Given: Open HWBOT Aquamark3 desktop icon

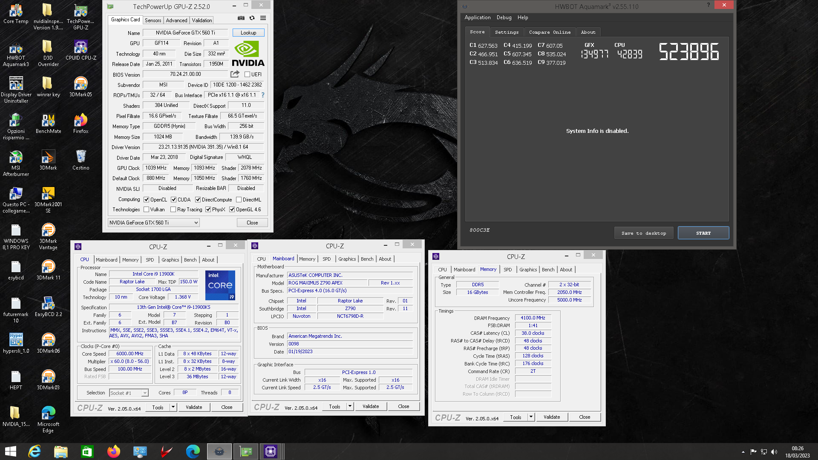Looking at the screenshot, I should point(16,53).
